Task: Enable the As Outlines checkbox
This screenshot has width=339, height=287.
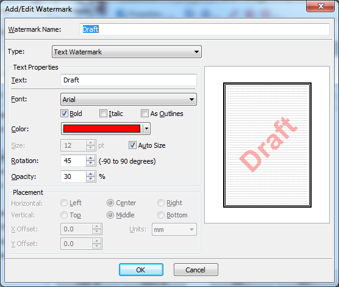Action: [x=145, y=114]
